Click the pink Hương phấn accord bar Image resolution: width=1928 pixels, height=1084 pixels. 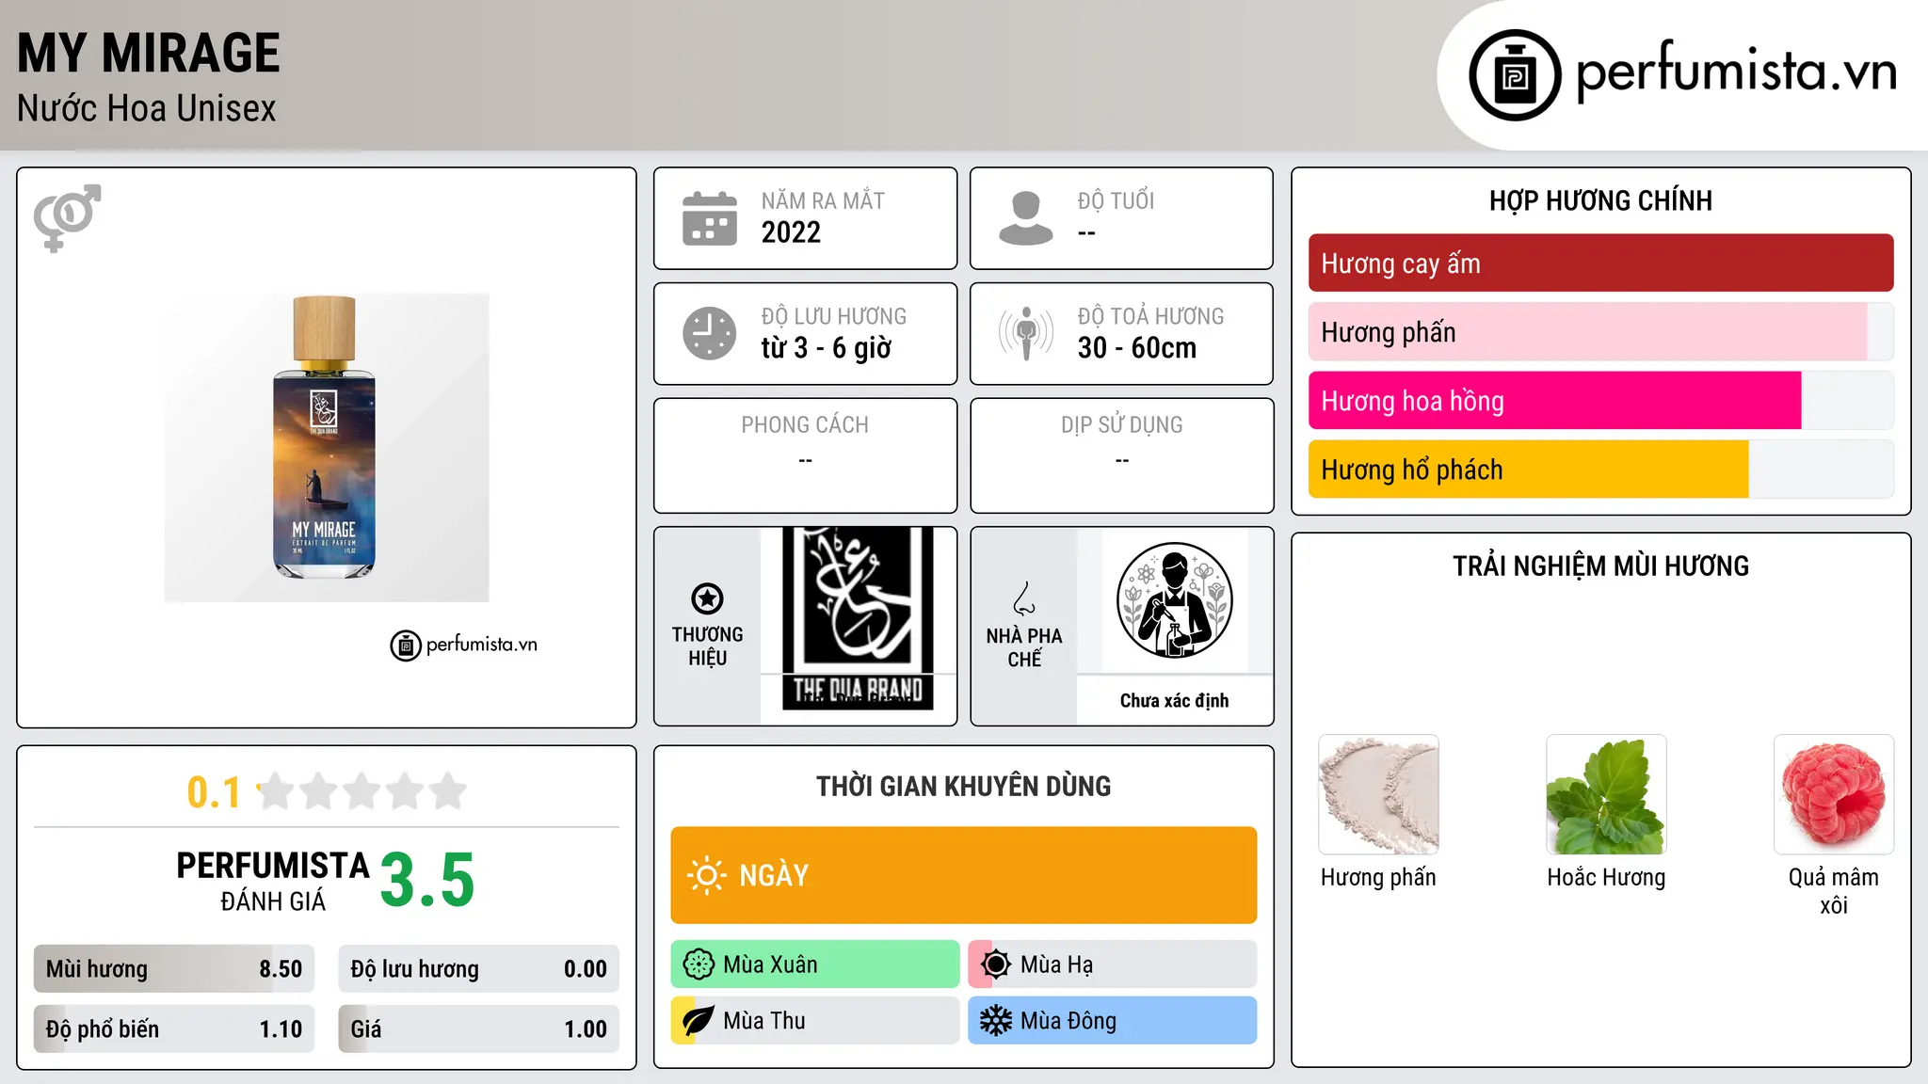1600,332
